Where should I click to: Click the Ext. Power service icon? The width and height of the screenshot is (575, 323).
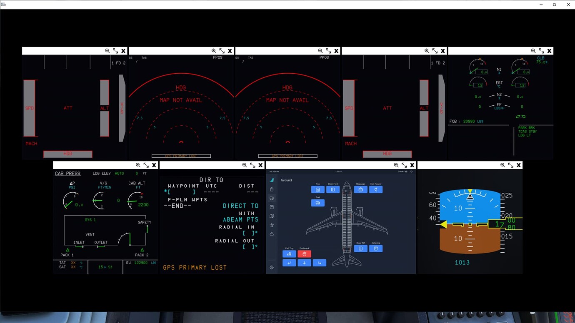376,189
